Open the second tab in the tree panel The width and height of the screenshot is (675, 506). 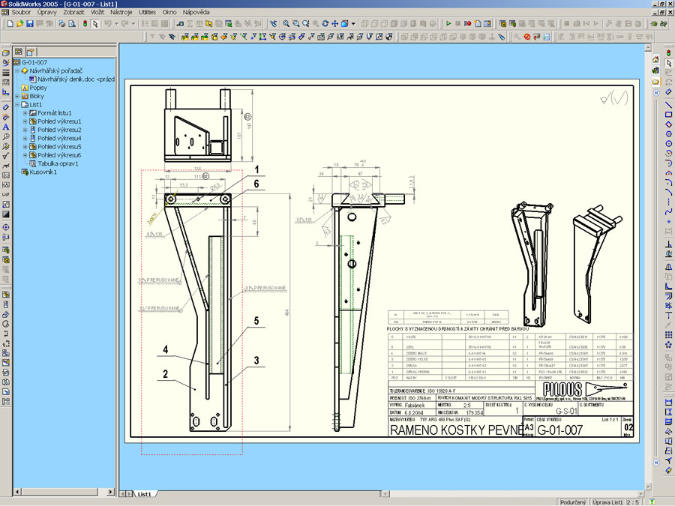point(31,52)
